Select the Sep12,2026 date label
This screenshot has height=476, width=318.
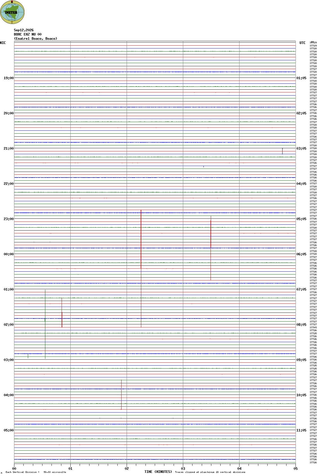click(x=24, y=30)
